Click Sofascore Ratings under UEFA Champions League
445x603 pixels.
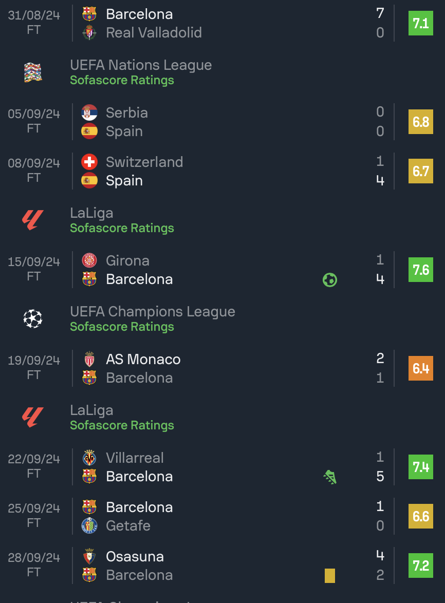[x=122, y=327]
